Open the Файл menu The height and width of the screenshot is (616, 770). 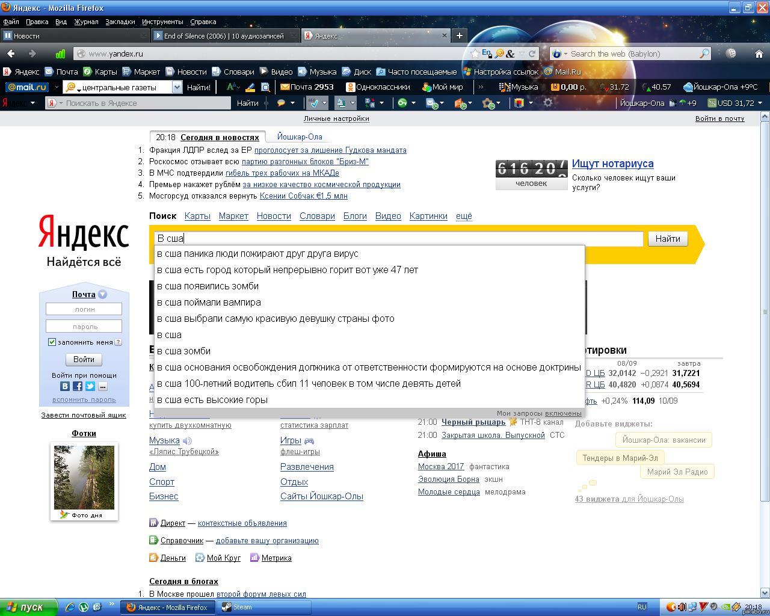coord(11,22)
